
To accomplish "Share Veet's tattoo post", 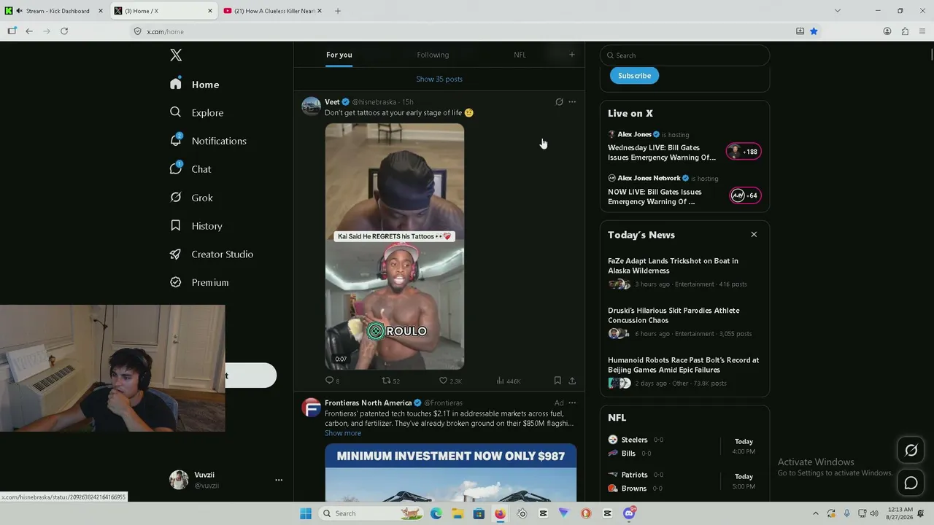I will tap(572, 381).
